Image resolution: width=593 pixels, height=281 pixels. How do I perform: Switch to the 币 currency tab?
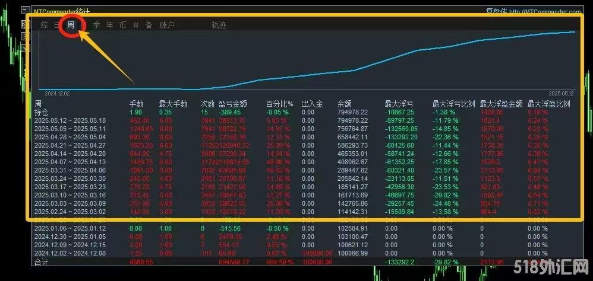(122, 25)
